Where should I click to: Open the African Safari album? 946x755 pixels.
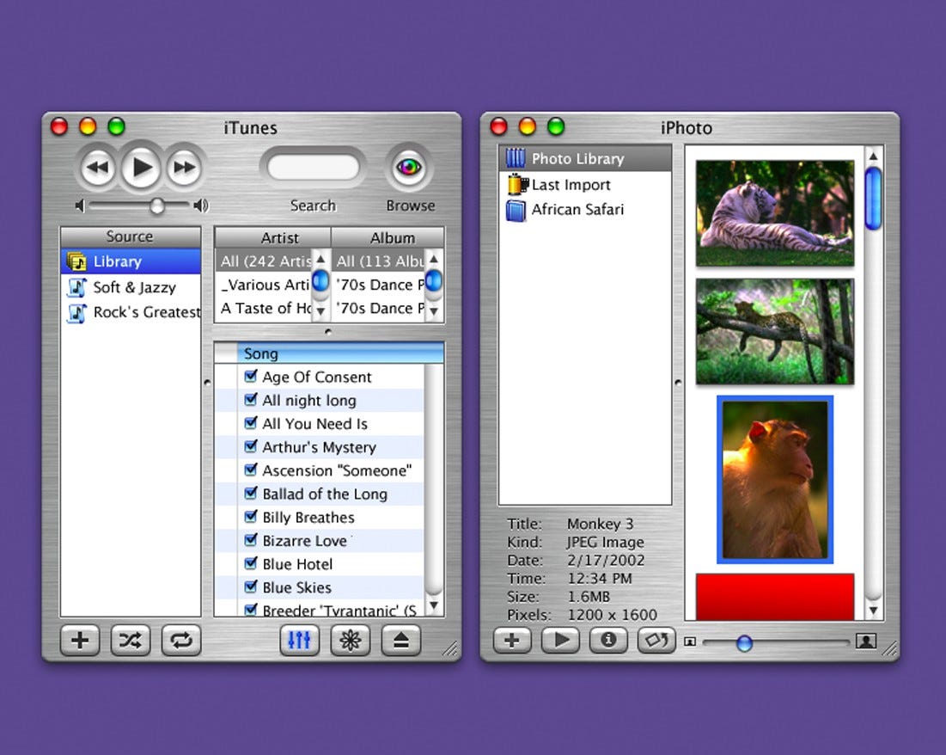click(x=585, y=210)
